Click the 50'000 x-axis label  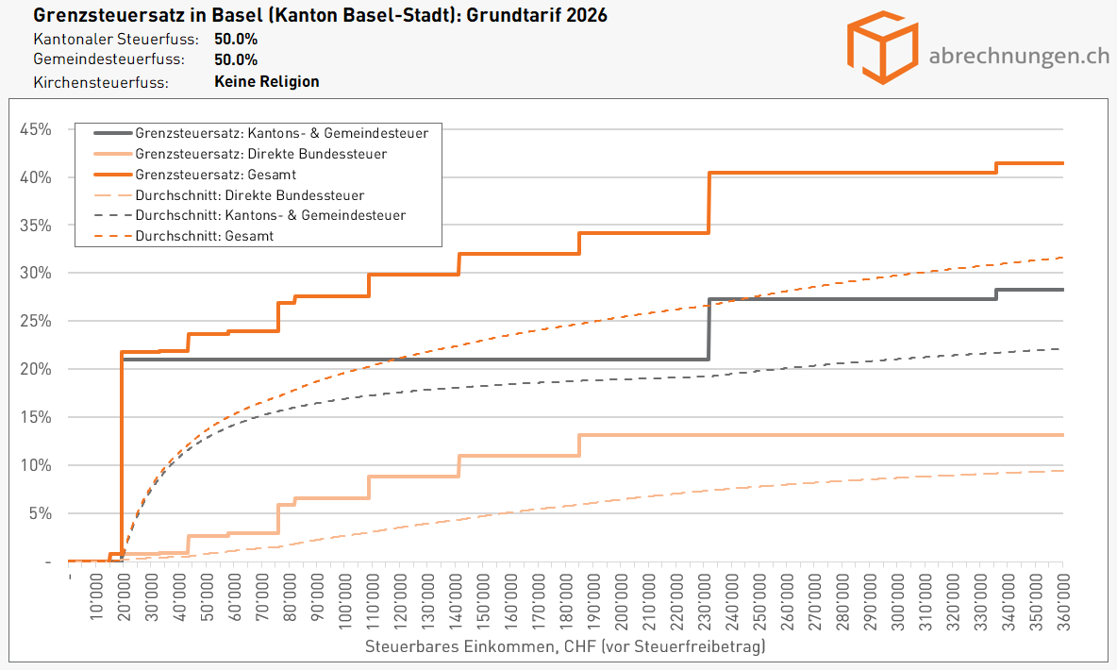click(208, 595)
